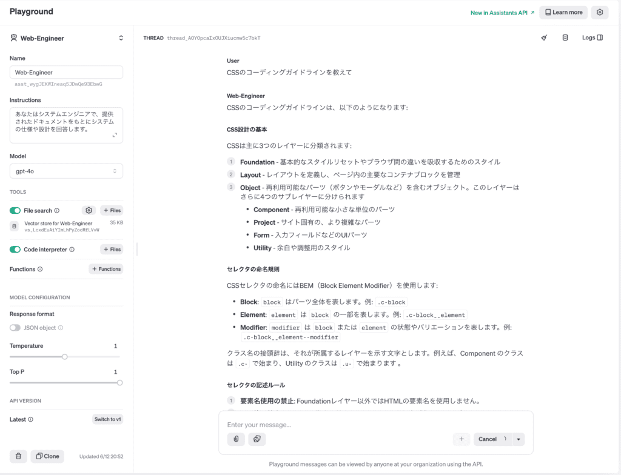Expand the Web-Engineer assistant selector
Image resolution: width=621 pixels, height=475 pixels.
coord(121,38)
